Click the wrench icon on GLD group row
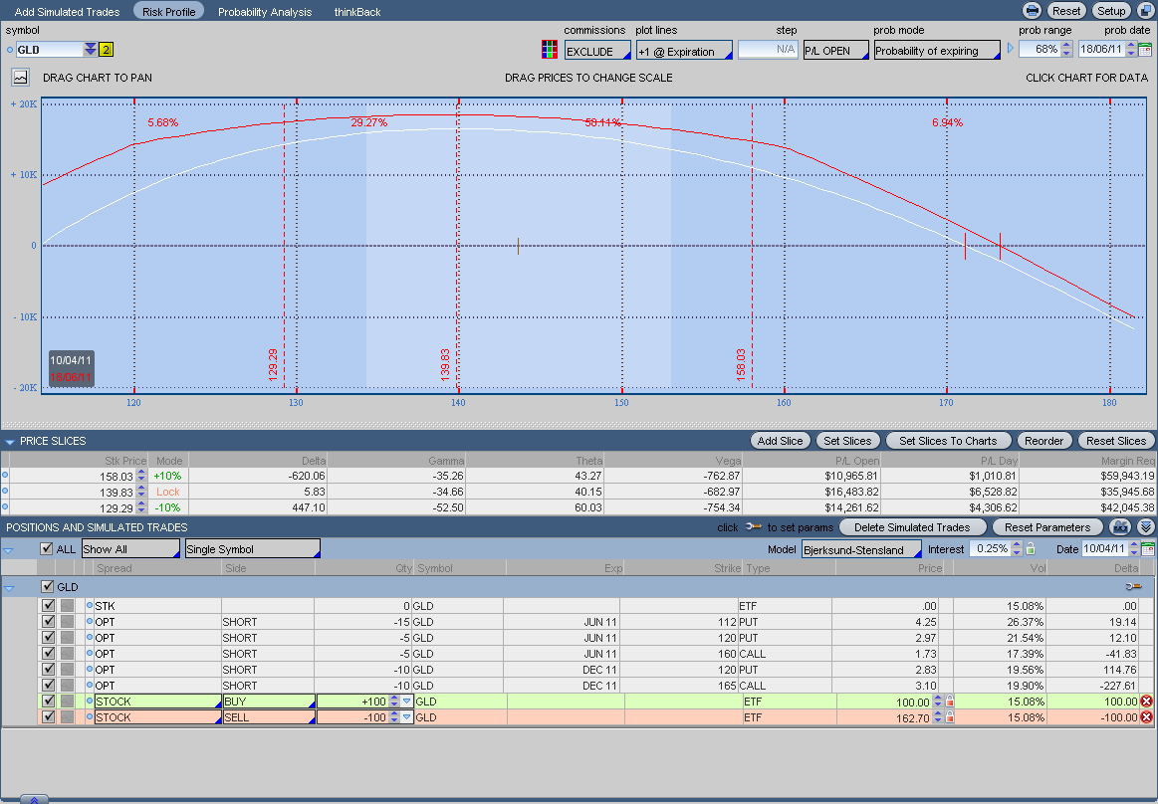This screenshot has height=804, width=1158. (1131, 587)
